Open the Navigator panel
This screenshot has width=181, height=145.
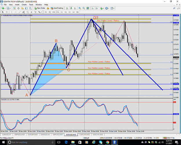point(22,8)
